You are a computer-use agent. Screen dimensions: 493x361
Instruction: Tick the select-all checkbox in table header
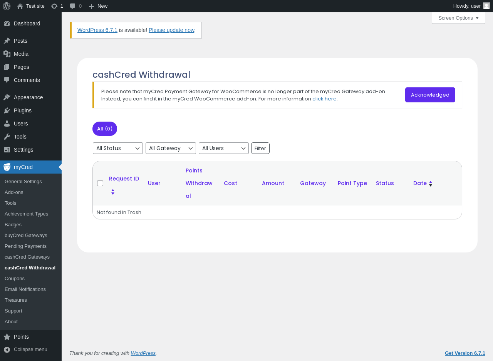pos(100,183)
